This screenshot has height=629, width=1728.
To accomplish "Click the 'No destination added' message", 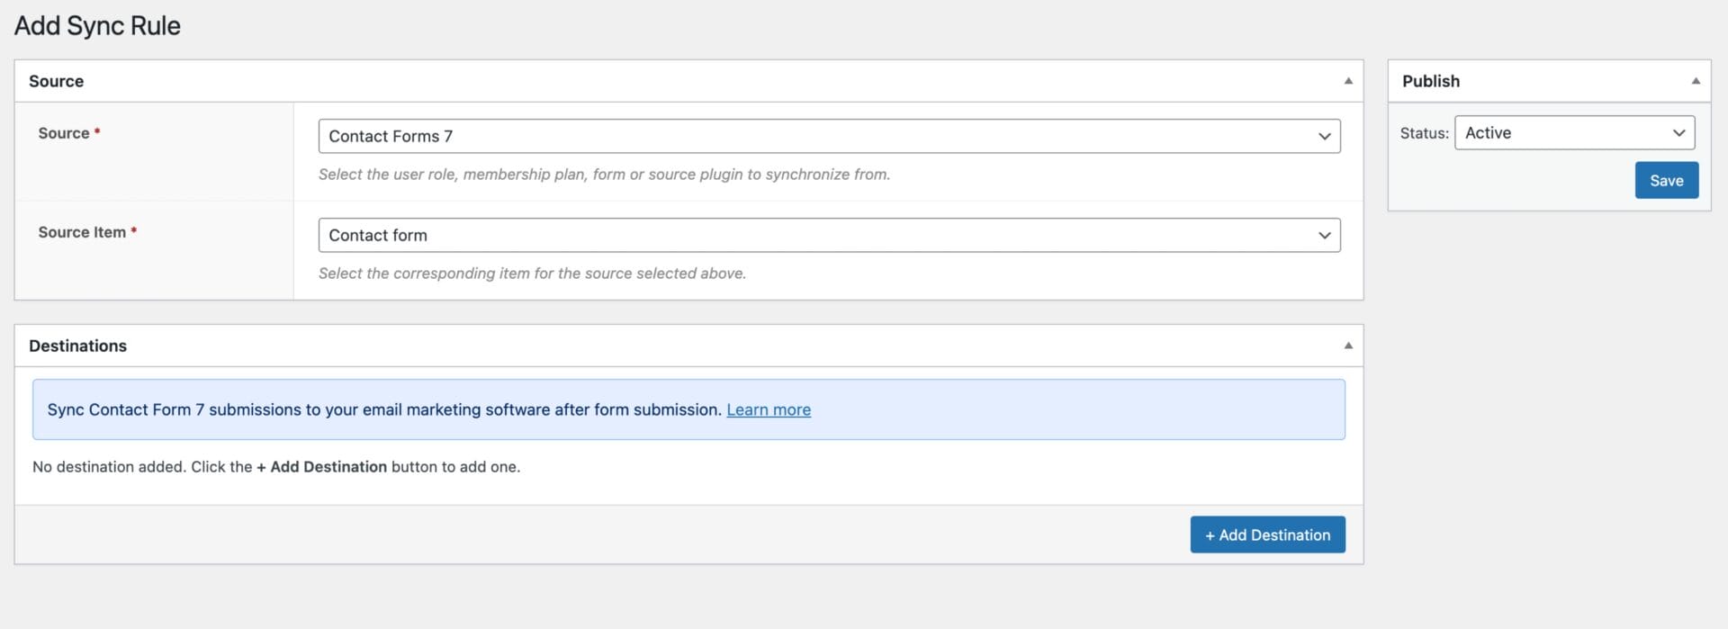I will click(276, 467).
